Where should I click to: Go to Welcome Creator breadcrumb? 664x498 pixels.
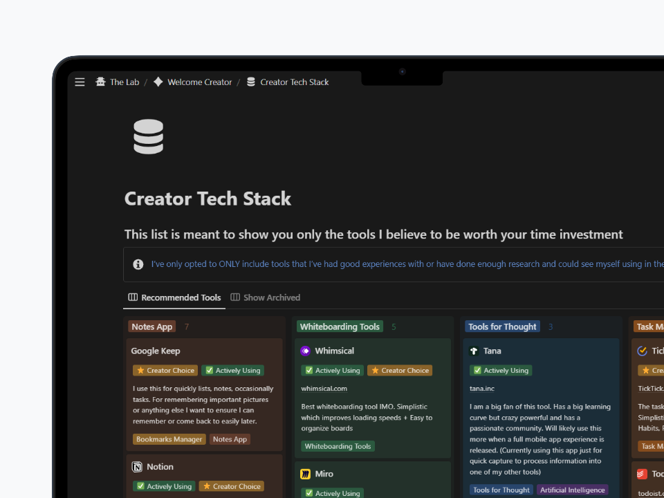tap(200, 82)
